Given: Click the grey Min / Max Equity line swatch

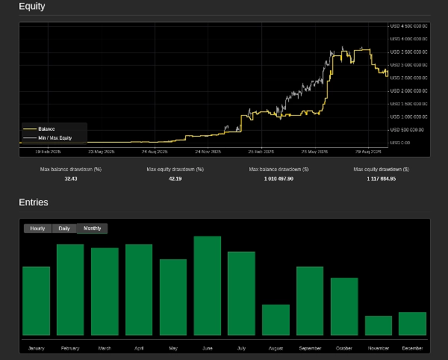Looking at the screenshot, I should coord(30,138).
